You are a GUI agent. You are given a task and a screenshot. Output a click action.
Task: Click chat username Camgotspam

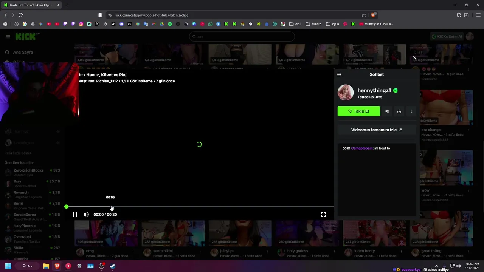click(x=362, y=148)
